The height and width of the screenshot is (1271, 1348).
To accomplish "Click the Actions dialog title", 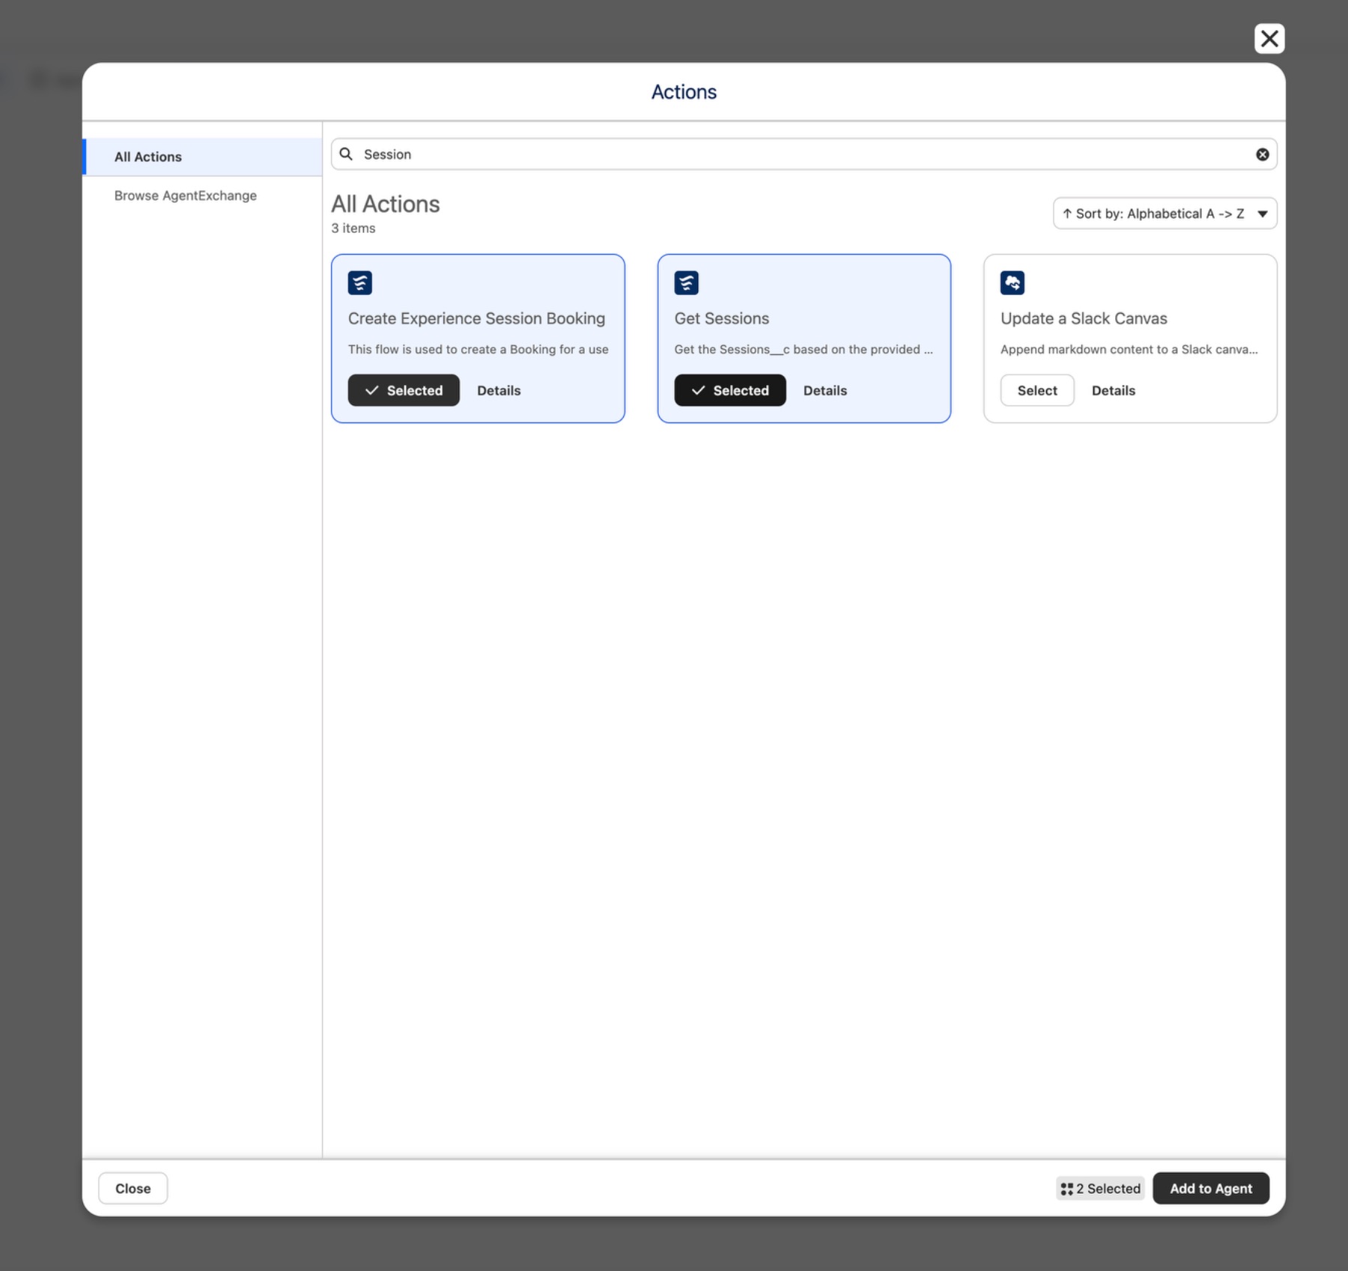I will click(684, 92).
